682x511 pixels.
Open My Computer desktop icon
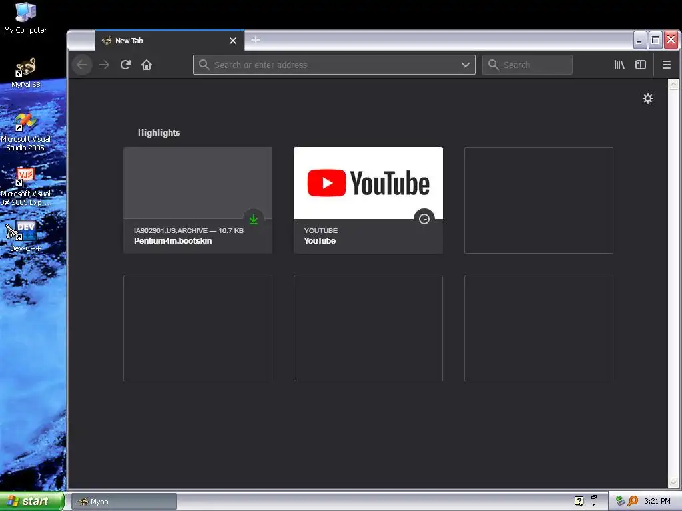(x=25, y=18)
